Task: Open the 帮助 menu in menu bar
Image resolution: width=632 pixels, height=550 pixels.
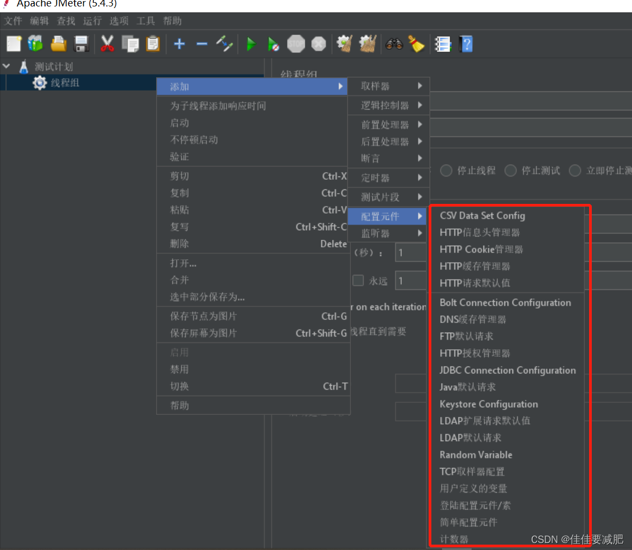Action: pyautogui.click(x=172, y=21)
